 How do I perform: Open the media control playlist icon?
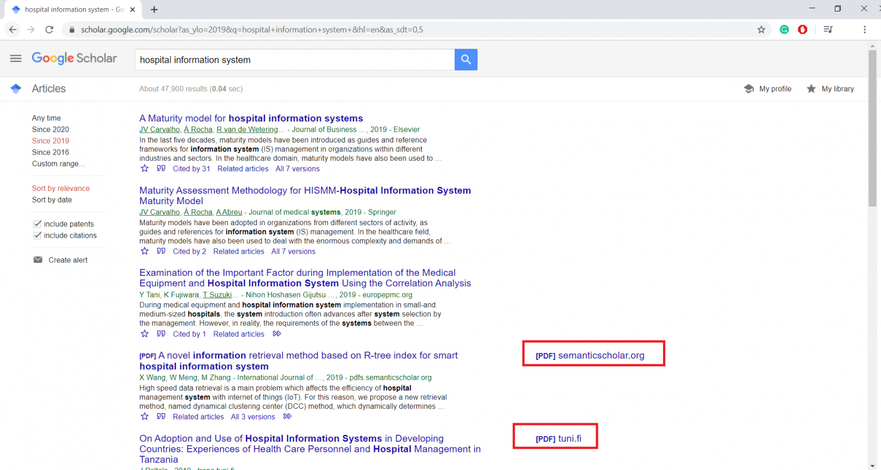coord(828,30)
